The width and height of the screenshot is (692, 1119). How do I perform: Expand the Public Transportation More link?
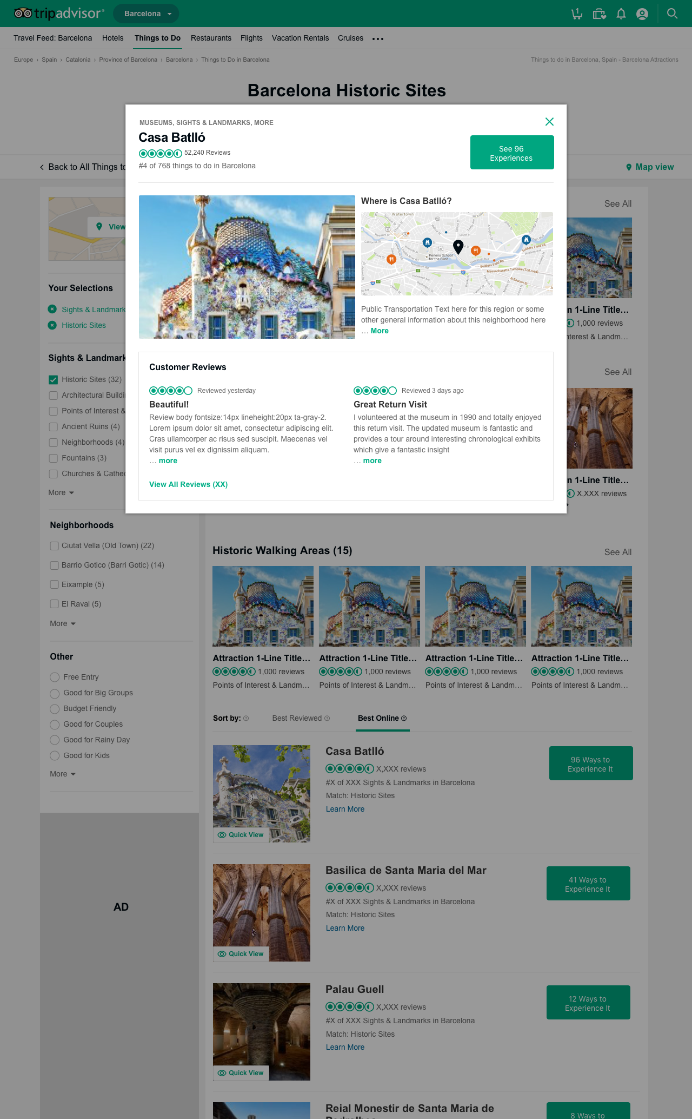380,331
